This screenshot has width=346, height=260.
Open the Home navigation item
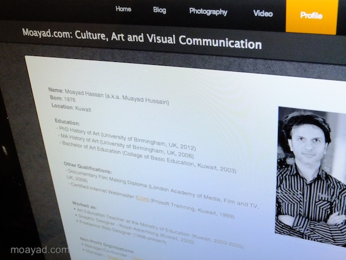tap(123, 9)
